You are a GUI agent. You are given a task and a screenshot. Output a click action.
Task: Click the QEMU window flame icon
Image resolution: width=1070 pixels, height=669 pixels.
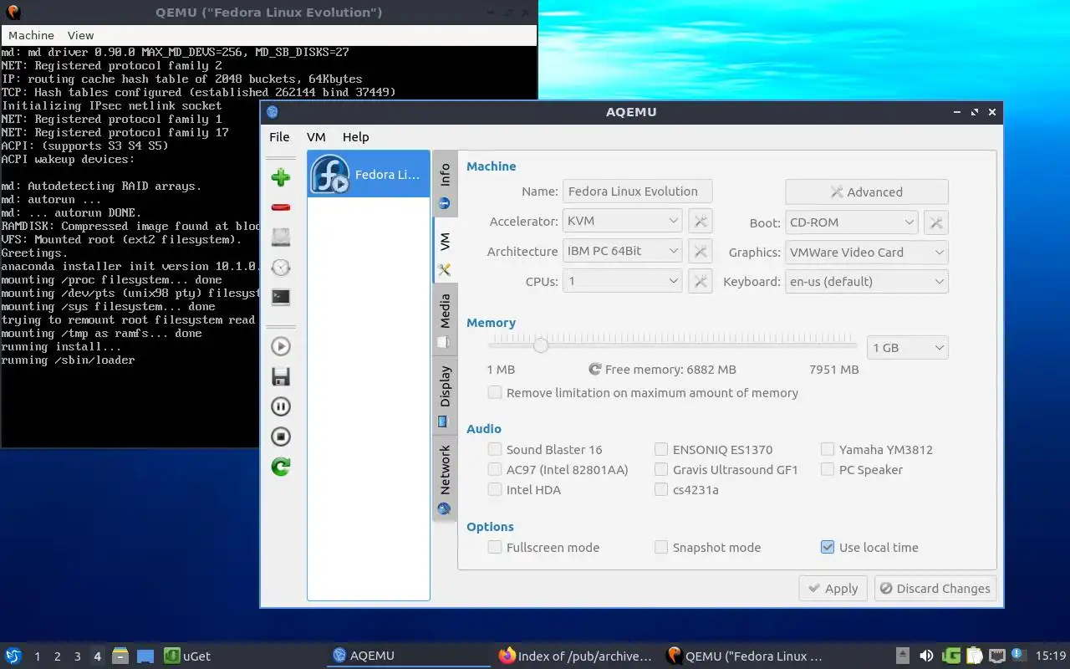(12, 12)
